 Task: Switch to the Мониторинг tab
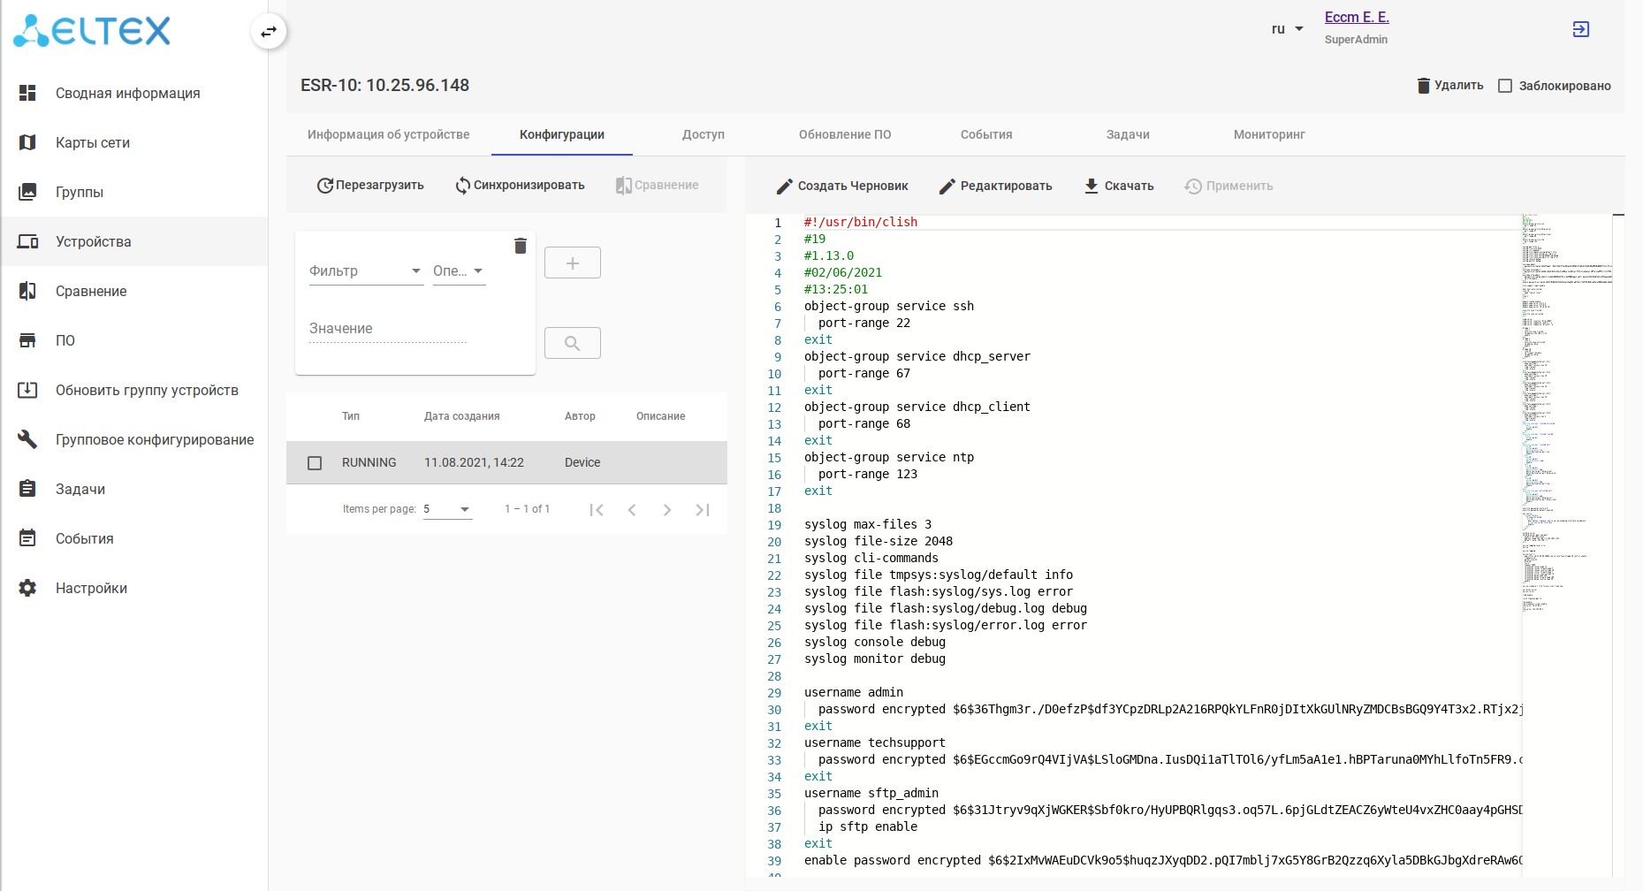click(1268, 134)
